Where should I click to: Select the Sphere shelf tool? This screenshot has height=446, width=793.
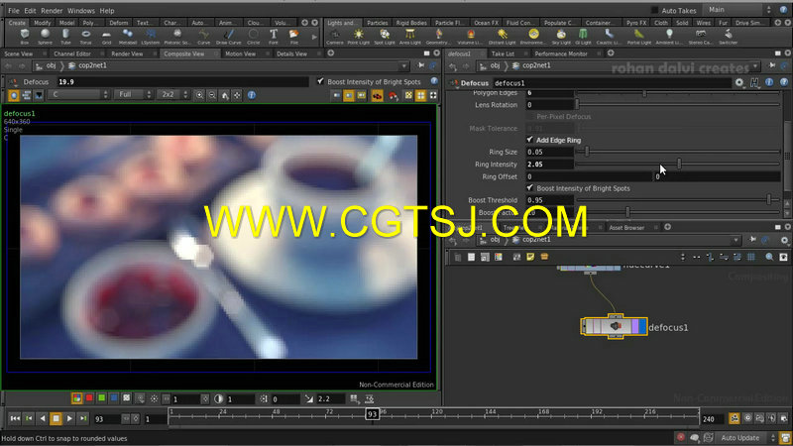pos(45,37)
